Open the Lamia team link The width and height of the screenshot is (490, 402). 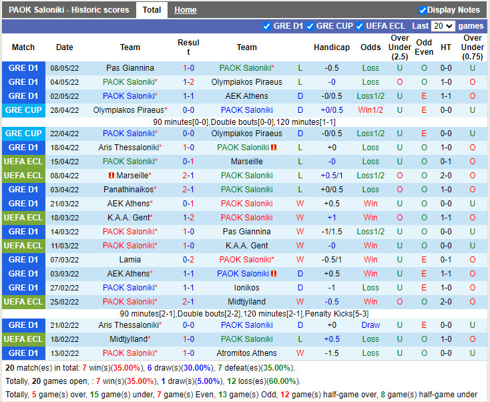click(x=130, y=260)
